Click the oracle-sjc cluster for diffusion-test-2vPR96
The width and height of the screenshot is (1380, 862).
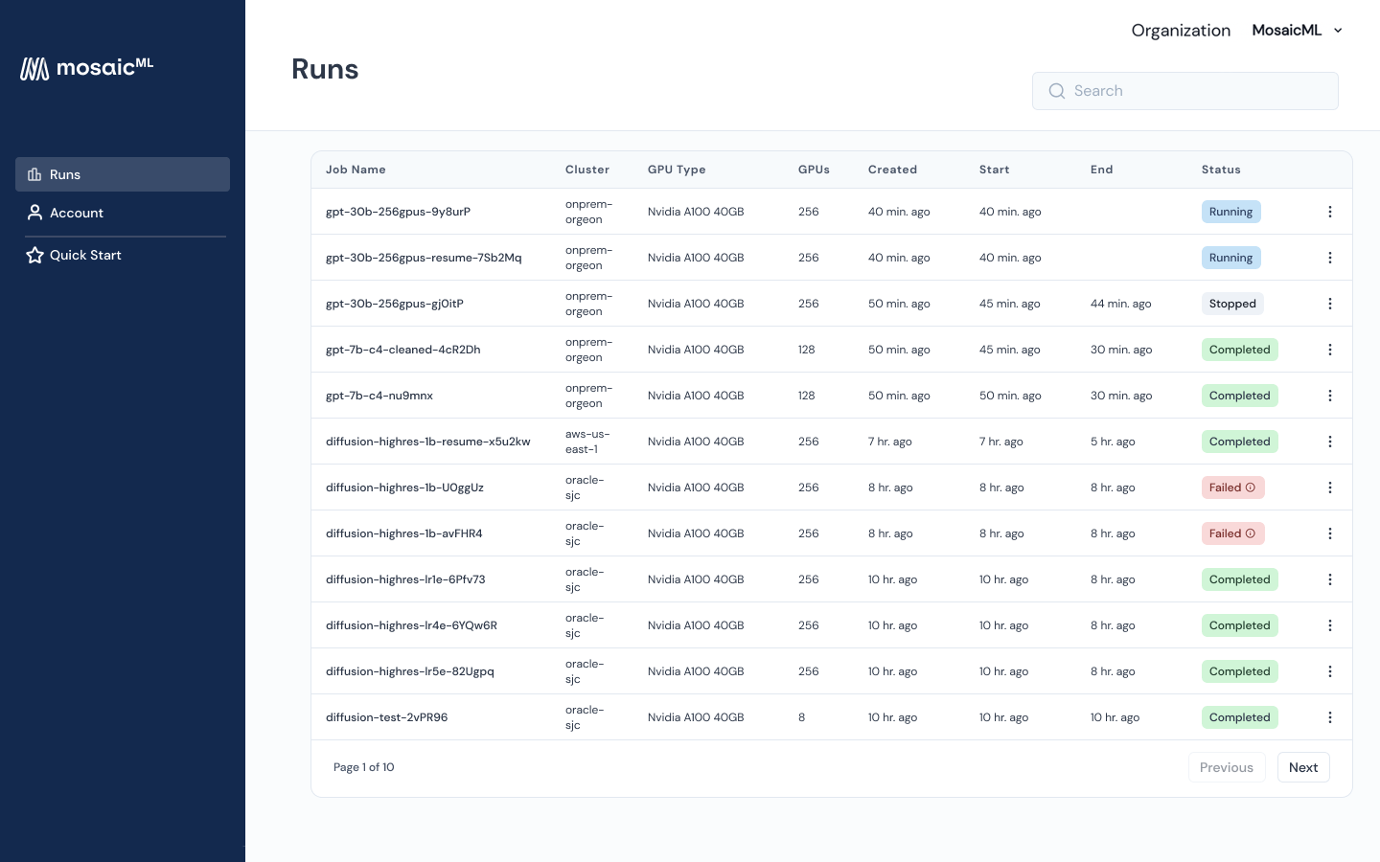tap(585, 717)
